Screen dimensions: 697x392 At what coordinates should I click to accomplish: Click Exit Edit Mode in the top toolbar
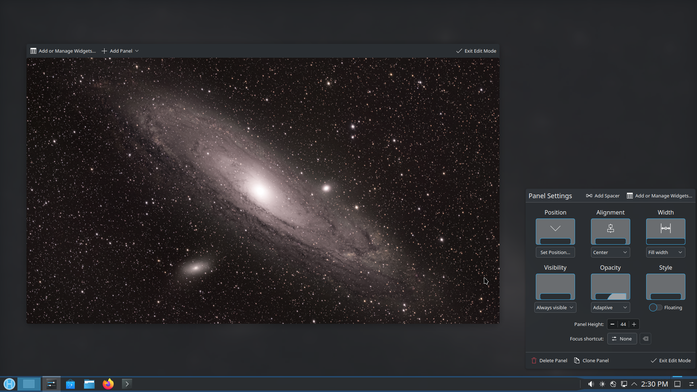coord(476,51)
